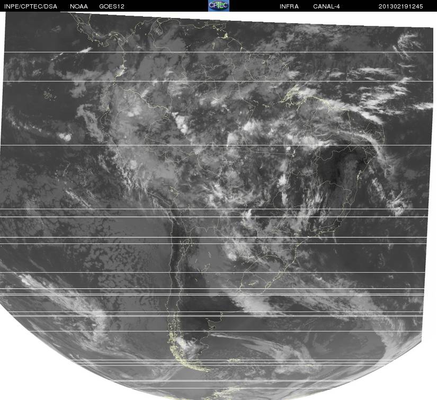The height and width of the screenshot is (400, 437).
Task: Click the CANAL-4 channel label
Action: point(326,6)
